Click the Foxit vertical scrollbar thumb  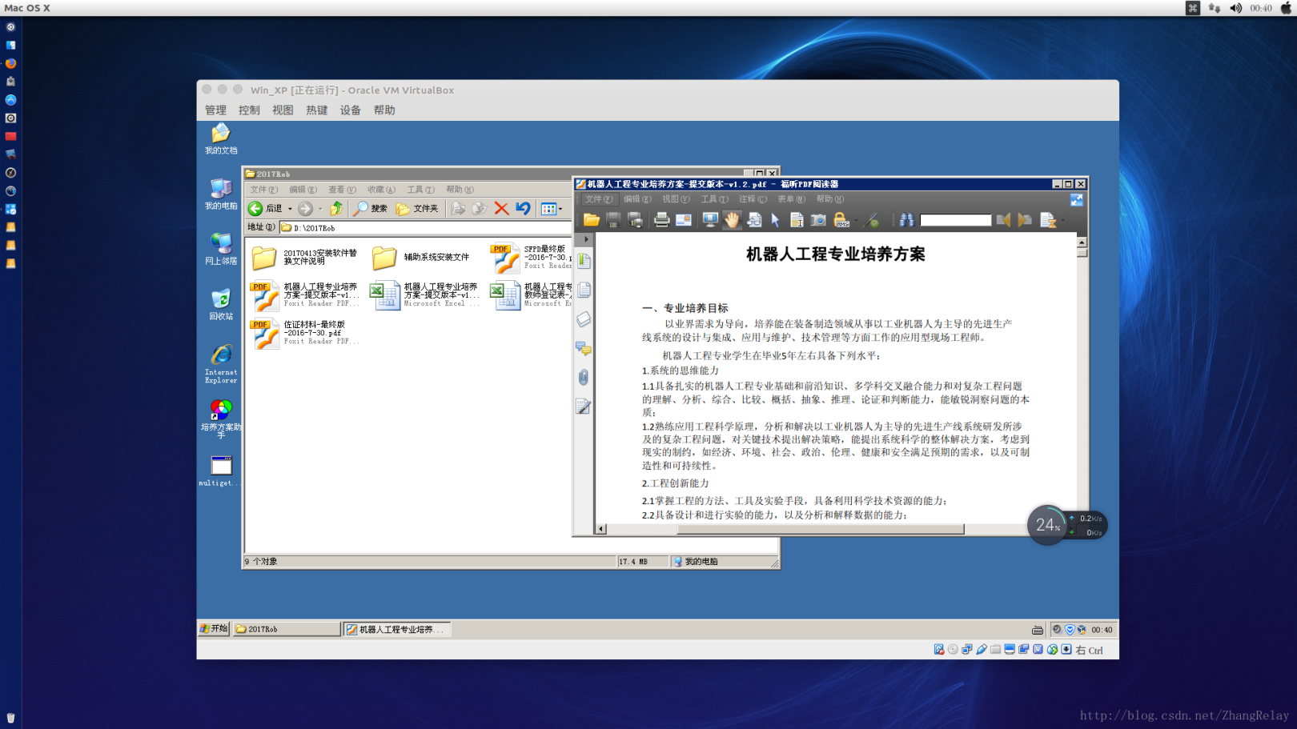point(1082,253)
